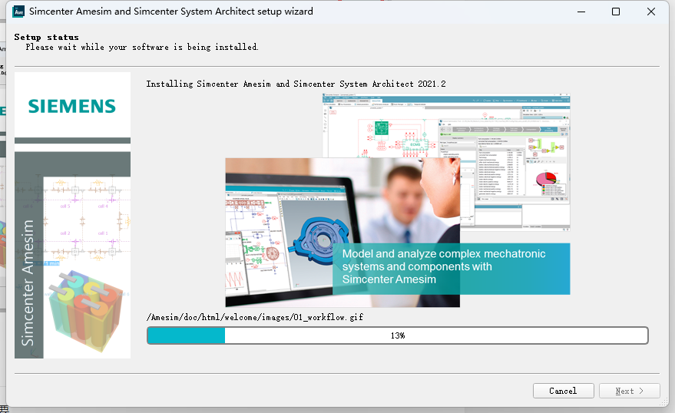Click the disabled Next button
This screenshot has width=675, height=413.
(630, 391)
